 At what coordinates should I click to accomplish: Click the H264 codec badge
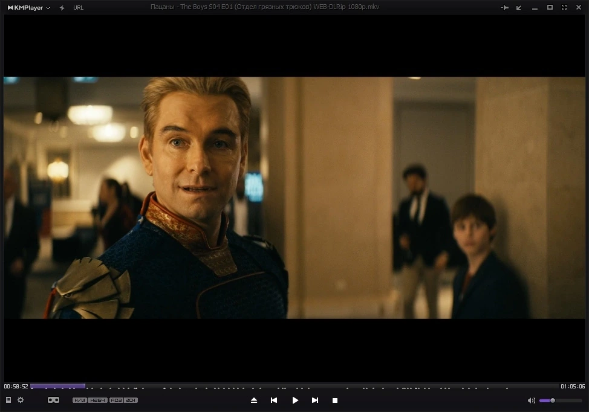(98, 401)
